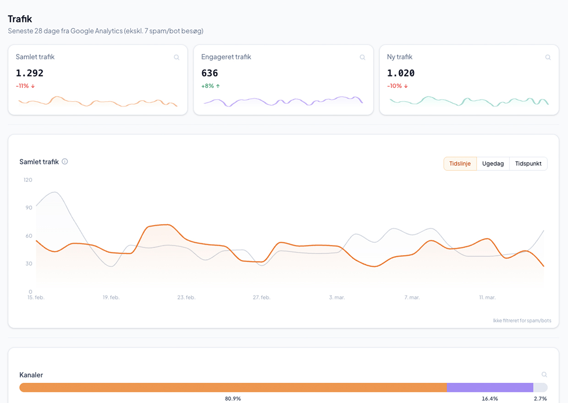Click the magnifier icon on Ny trafik card

coord(548,57)
